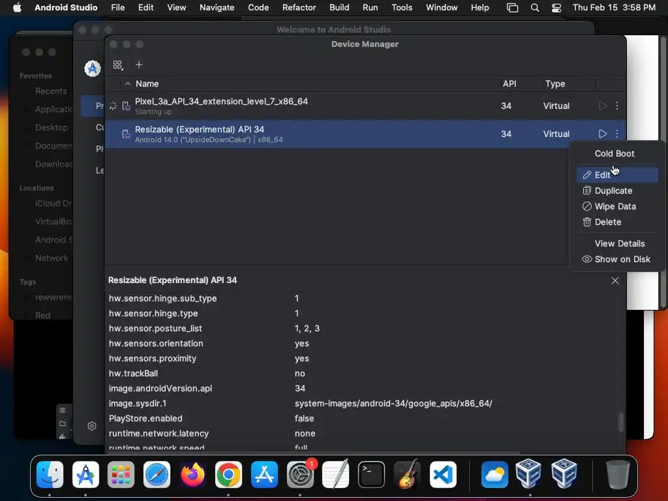Viewport: 668px width, 501px height.
Task: Sort devices by the Name column header
Action: [x=147, y=84]
